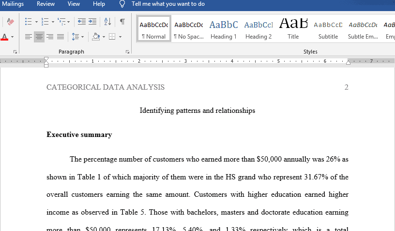Select the first line indent ruler marker
395x231 pixels.
(x=46, y=59)
